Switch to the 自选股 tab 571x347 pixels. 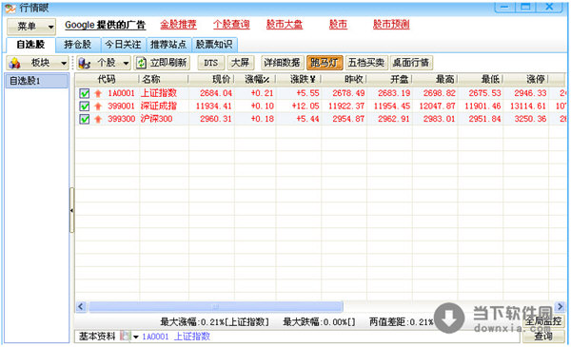pos(30,45)
